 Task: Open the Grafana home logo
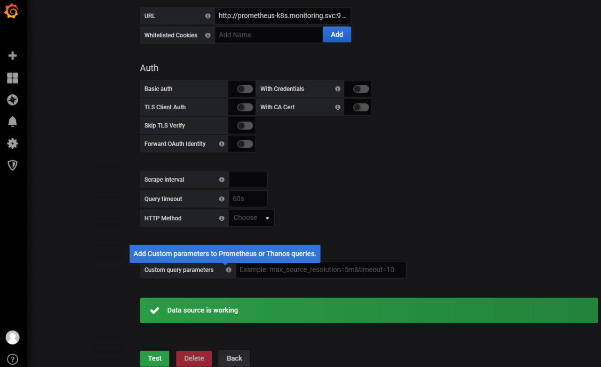click(x=11, y=11)
